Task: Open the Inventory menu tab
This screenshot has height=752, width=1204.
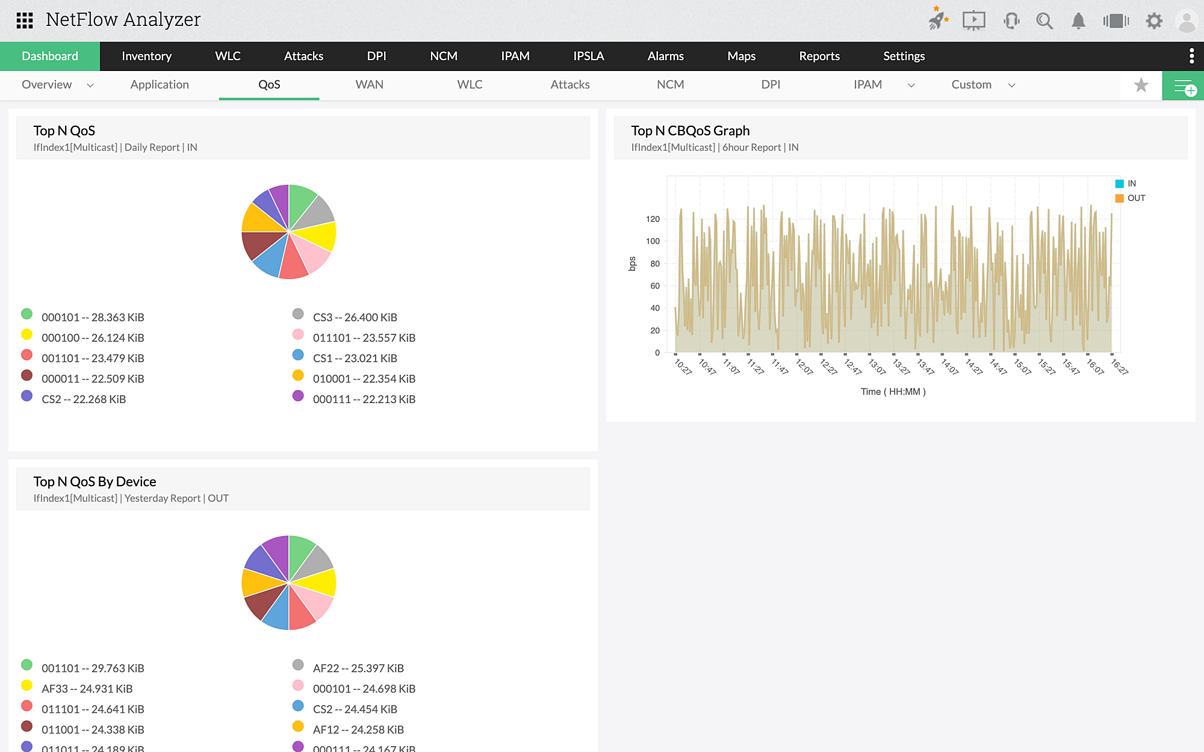Action: click(146, 56)
